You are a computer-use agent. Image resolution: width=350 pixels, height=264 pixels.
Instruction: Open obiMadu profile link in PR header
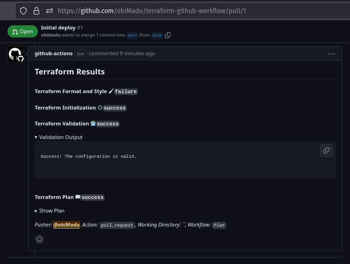tap(50, 35)
